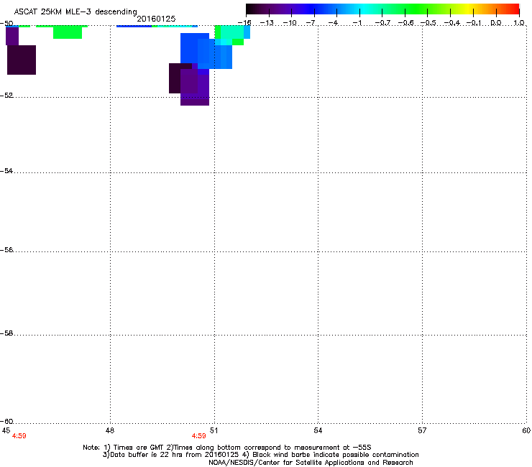532x467 pixels.
Task: Click the aqua data patch east of longitude 51
Action: pyautogui.click(x=232, y=32)
